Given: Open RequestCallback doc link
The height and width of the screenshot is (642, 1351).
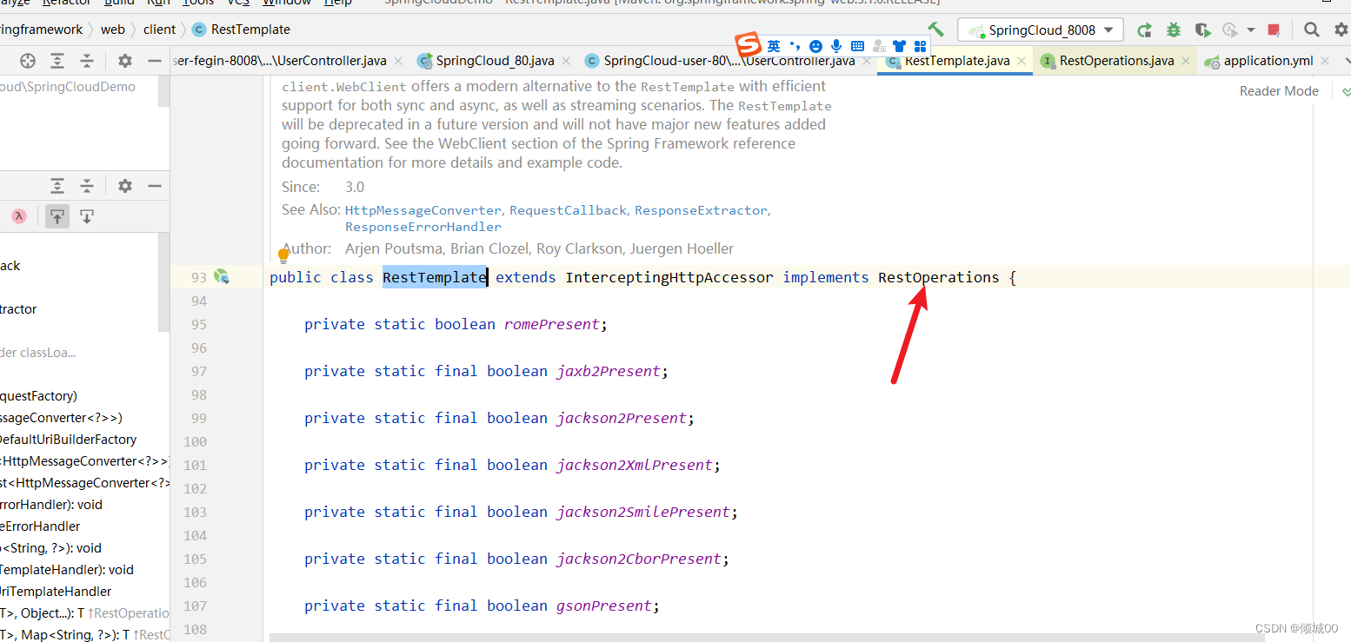Looking at the screenshot, I should coord(568,210).
